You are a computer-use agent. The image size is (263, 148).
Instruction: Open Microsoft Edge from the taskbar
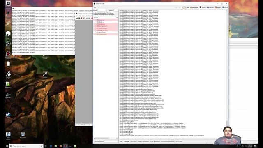click(x=51, y=146)
